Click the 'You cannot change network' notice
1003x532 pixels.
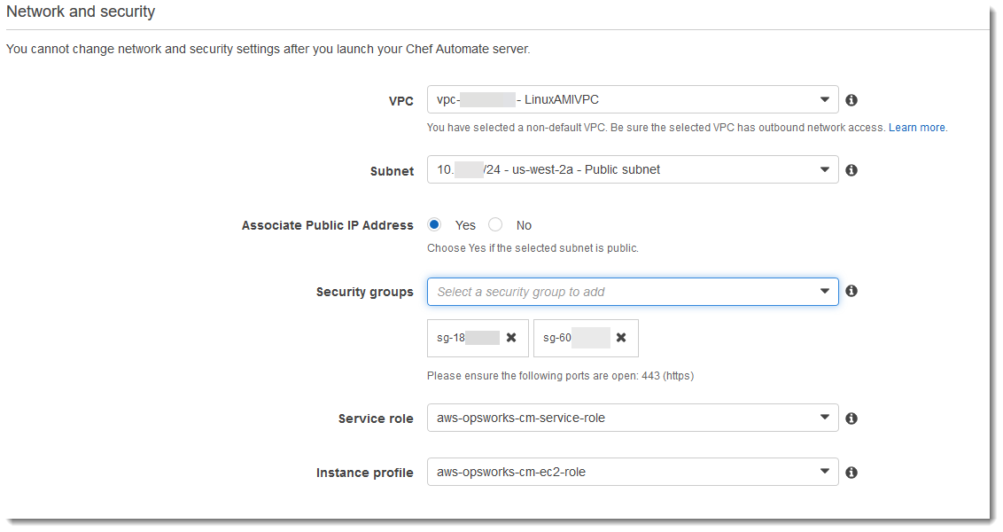pyautogui.click(x=268, y=50)
